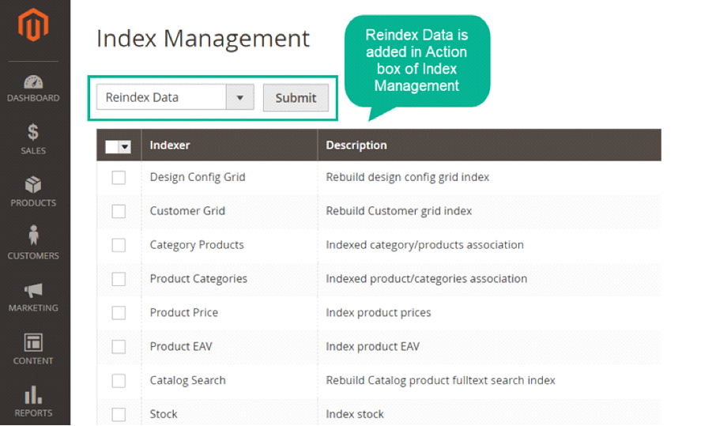Check the Stock indexer checkbox
The width and height of the screenshot is (701, 426).
coord(119,414)
